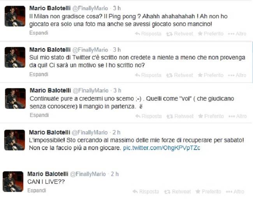Retweet the Ping pong tweet
Image resolution: width=253 pixels, height=202 pixels.
(179, 34)
